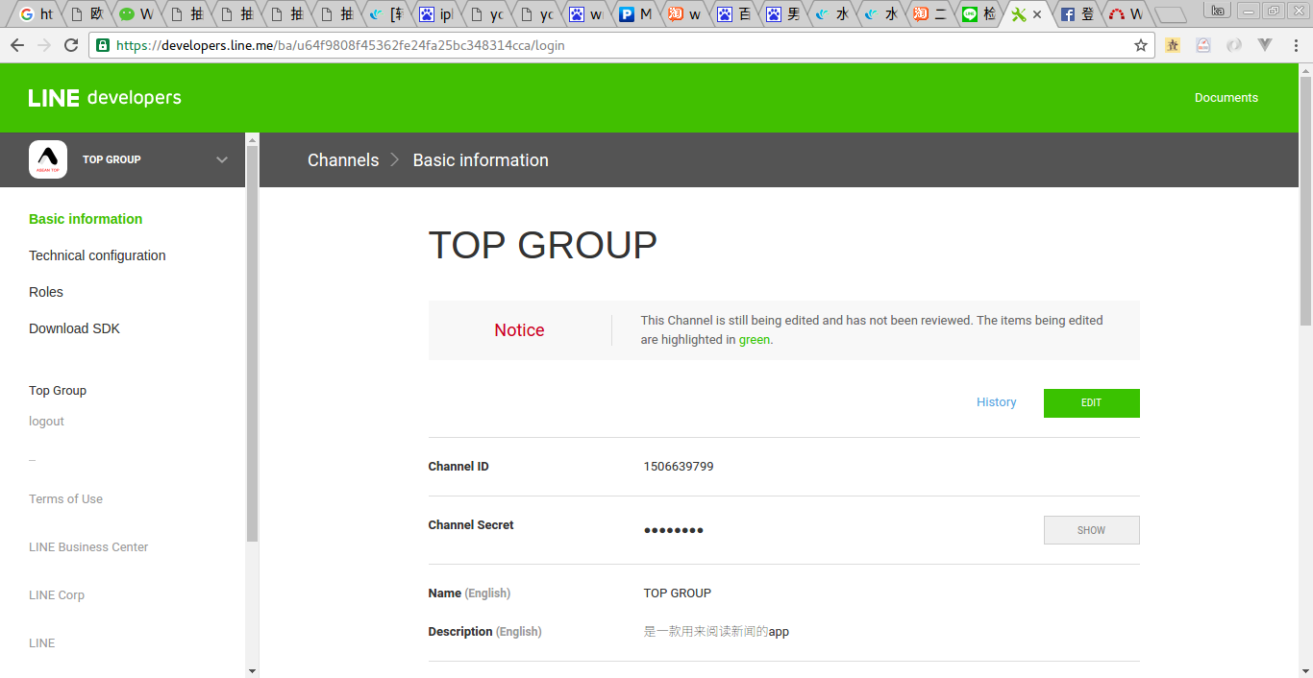Switch to the Google browser tab
This screenshot has height=678, width=1313.
point(37,14)
